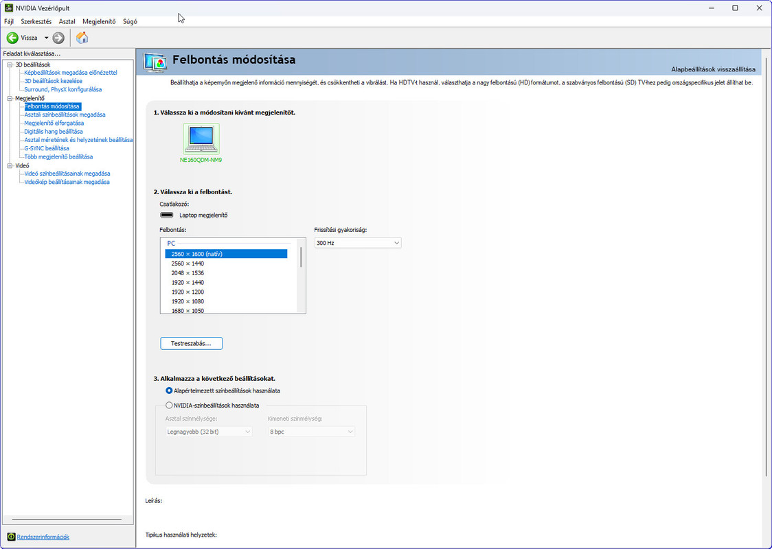772x549 pixels.
Task: Click the green Vissza back arrow icon
Action: (x=12, y=38)
